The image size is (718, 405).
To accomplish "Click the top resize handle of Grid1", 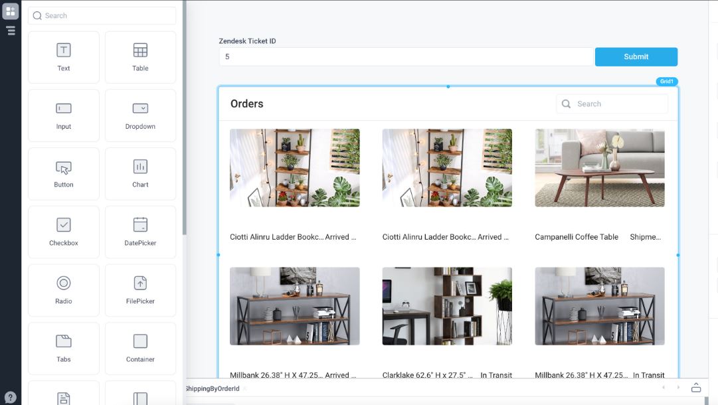I will pos(448,86).
